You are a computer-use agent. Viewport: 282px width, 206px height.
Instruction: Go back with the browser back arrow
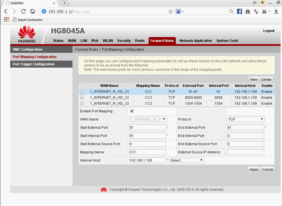[x=6, y=12]
